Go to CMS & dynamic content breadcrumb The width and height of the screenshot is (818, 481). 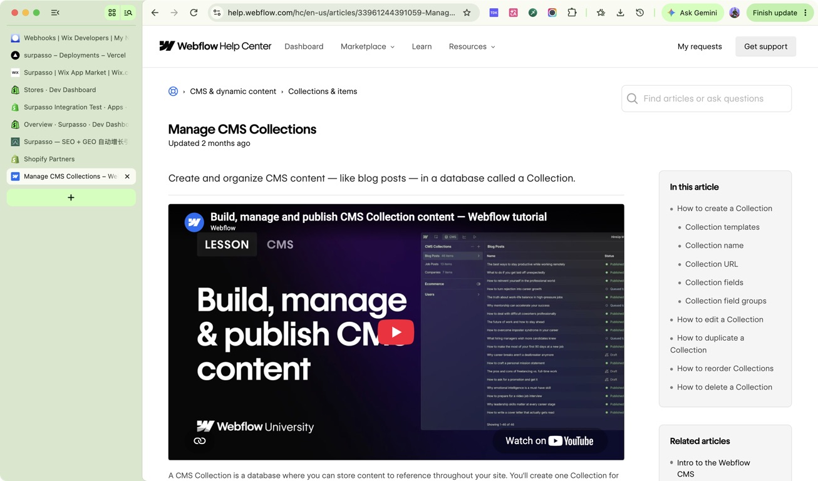pos(233,91)
